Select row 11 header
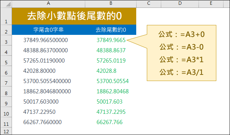Image resolution: width=230 pixels, height=135 pixels. [x=6, y=122]
